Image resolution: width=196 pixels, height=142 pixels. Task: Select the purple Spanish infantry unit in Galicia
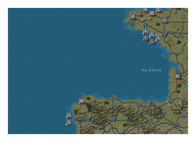click(81, 100)
